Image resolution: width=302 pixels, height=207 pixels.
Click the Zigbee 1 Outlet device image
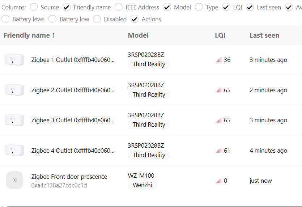14,60
